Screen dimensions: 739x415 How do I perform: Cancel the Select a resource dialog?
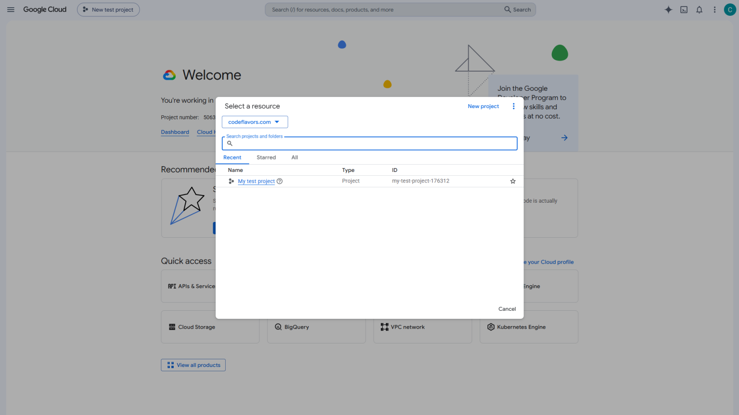click(x=507, y=309)
